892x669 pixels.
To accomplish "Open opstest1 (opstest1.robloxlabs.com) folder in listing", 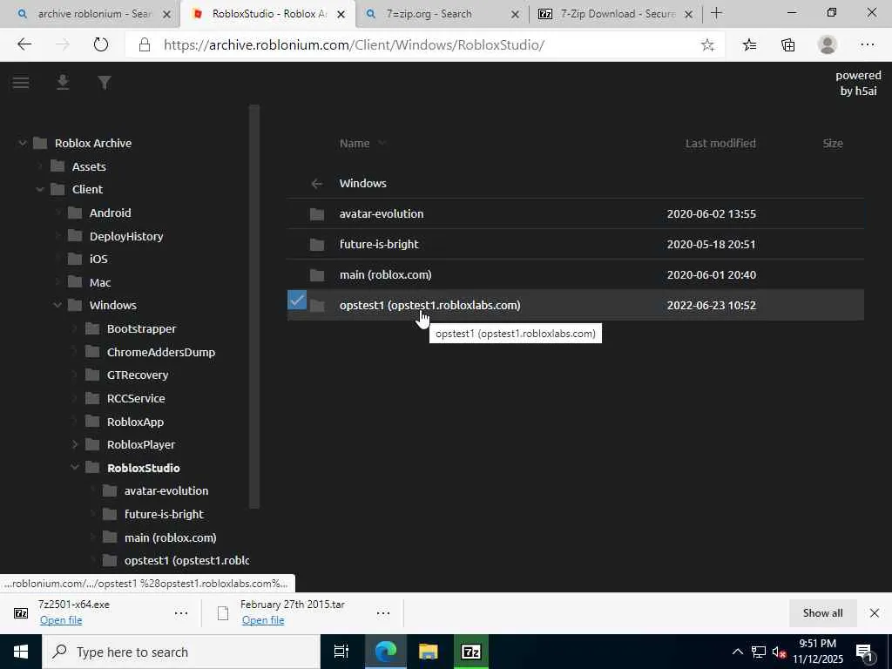I will 430,306.
